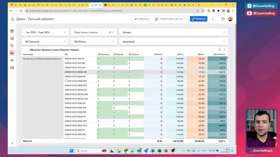Show hidden system tray icons
Viewport: 280px width, 157px height.
coord(184,151)
